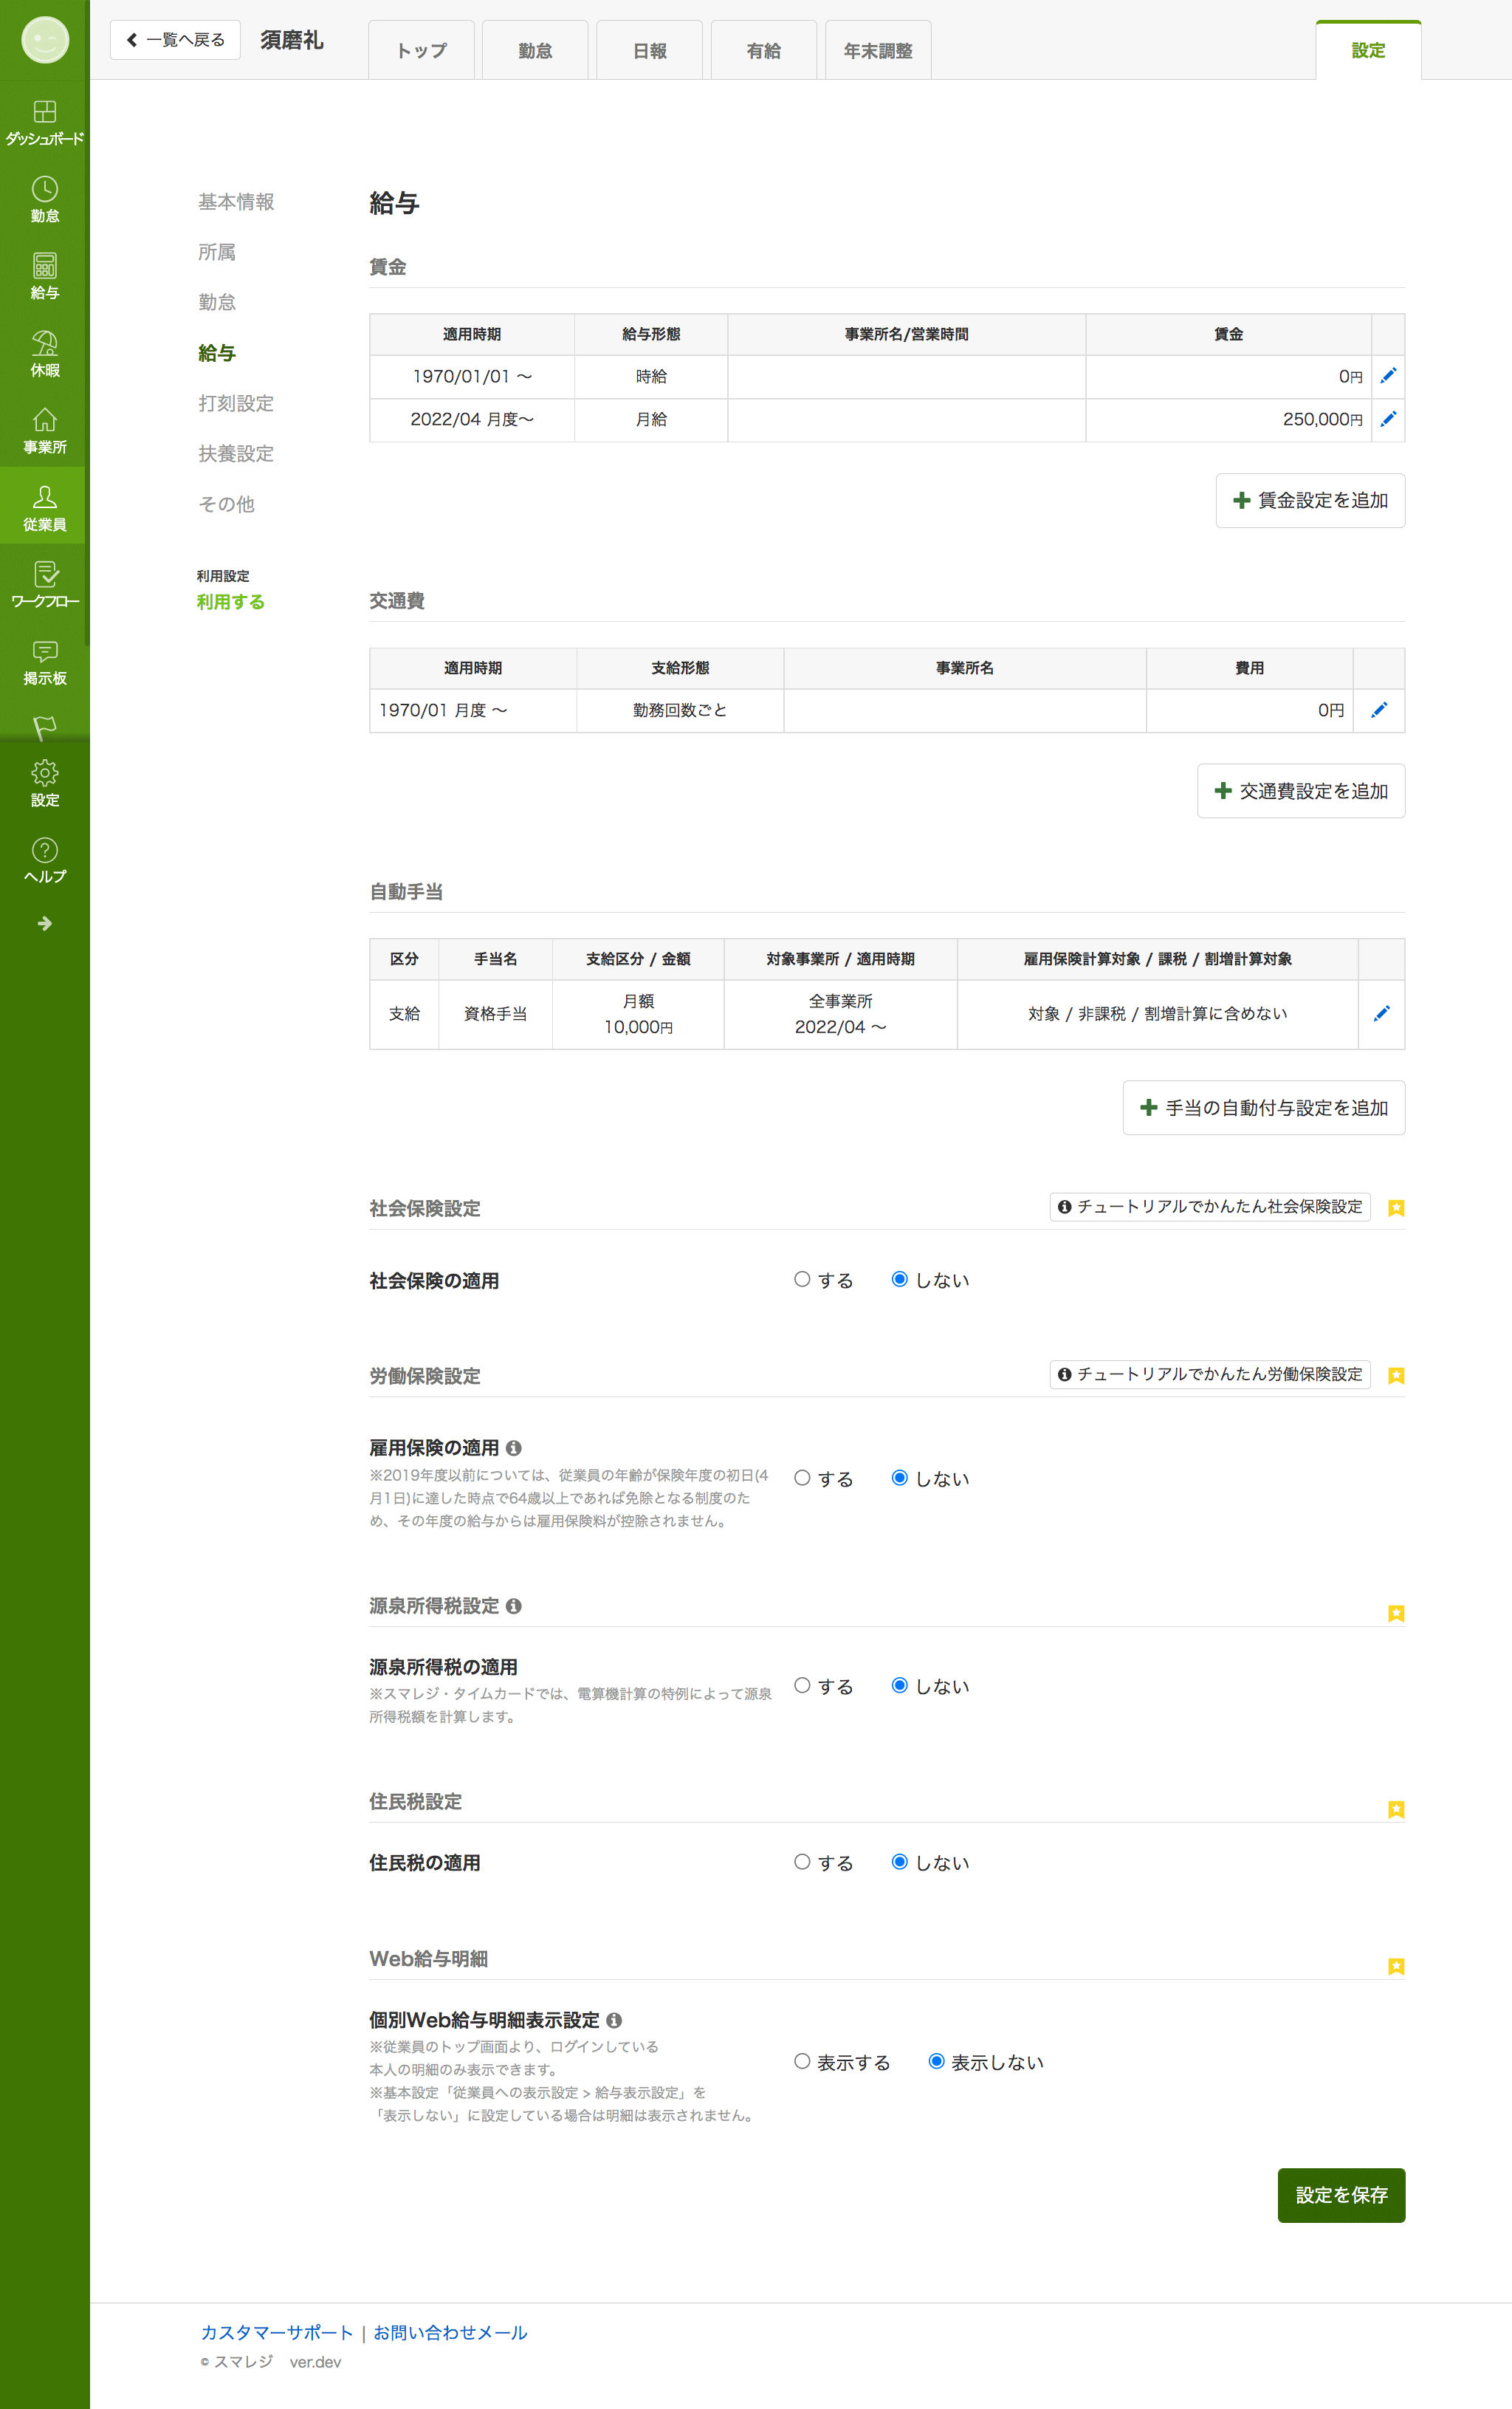Click info icon next to 雇用保険の適用

click(514, 1447)
